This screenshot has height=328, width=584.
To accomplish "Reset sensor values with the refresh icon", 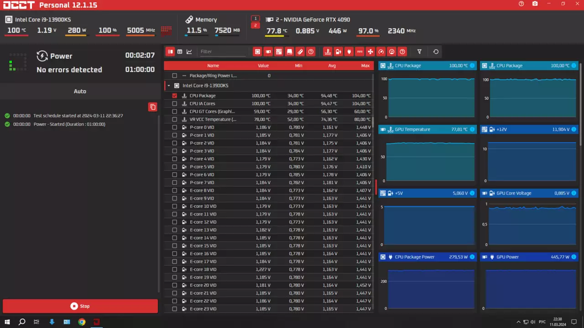I will pos(436,51).
